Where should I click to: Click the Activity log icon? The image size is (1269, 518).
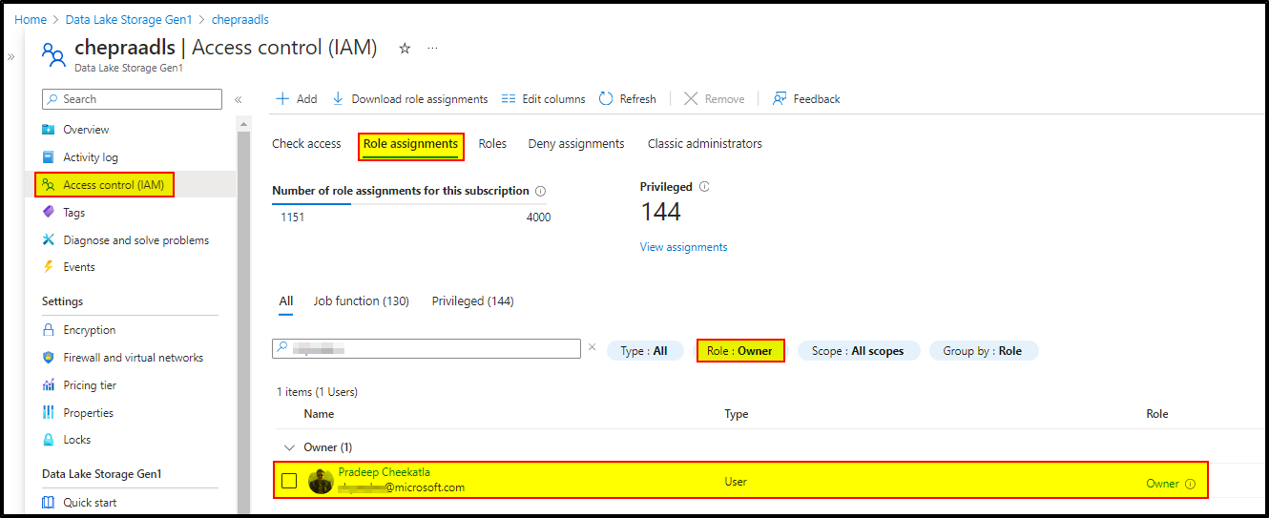pos(49,157)
